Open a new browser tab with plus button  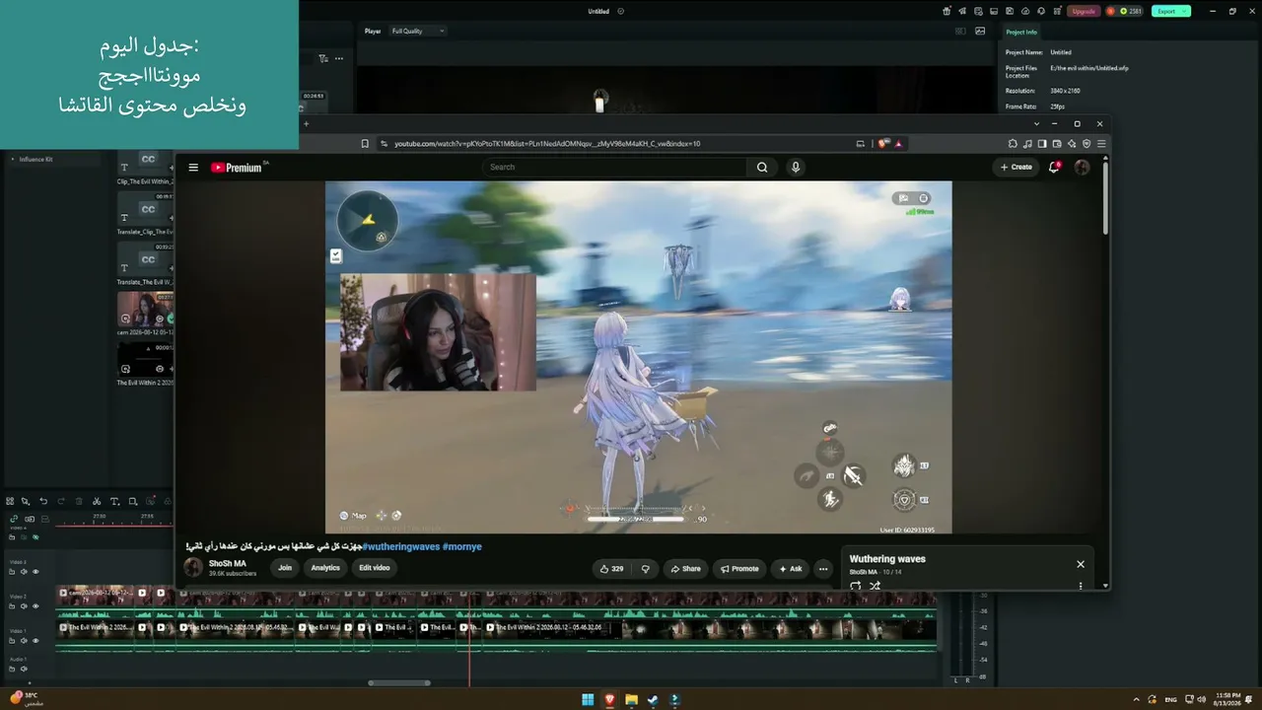pyautogui.click(x=306, y=124)
